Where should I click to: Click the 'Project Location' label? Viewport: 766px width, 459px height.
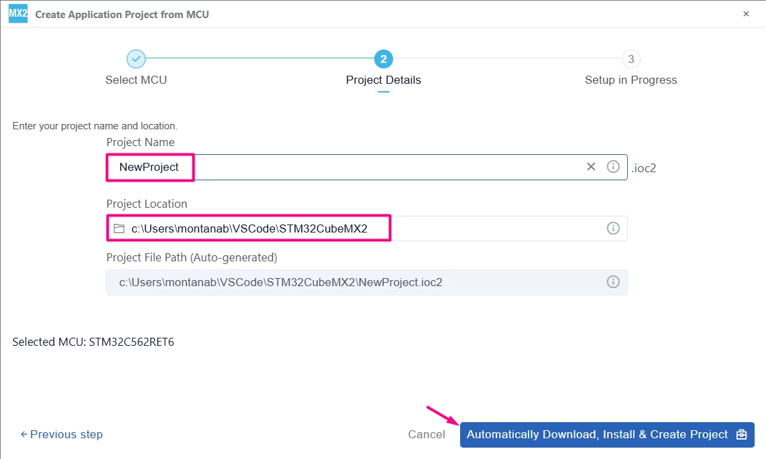click(146, 204)
